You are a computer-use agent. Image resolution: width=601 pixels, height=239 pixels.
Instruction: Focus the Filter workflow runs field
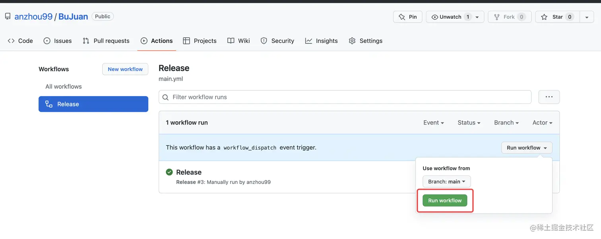point(345,97)
